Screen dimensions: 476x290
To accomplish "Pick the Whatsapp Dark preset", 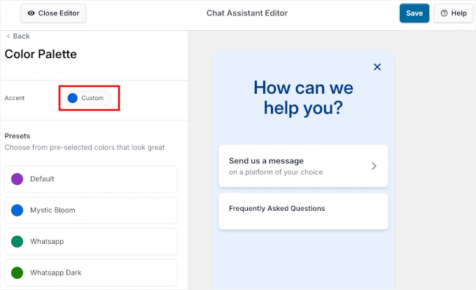I will (91, 272).
